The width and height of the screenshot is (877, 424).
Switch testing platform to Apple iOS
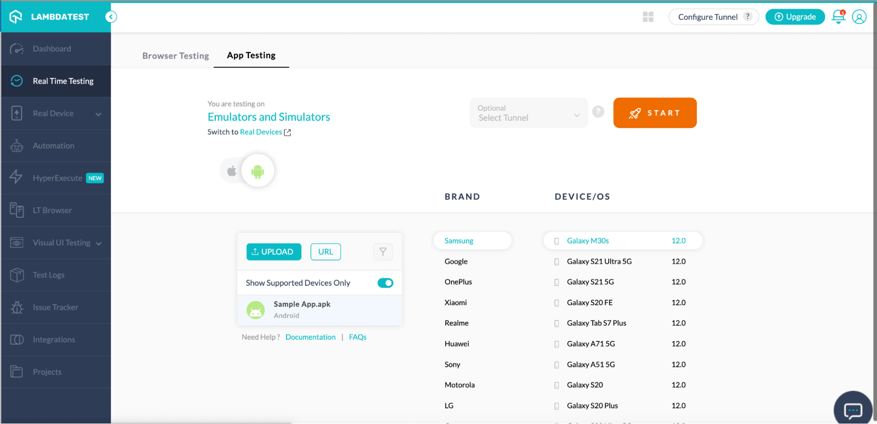231,170
